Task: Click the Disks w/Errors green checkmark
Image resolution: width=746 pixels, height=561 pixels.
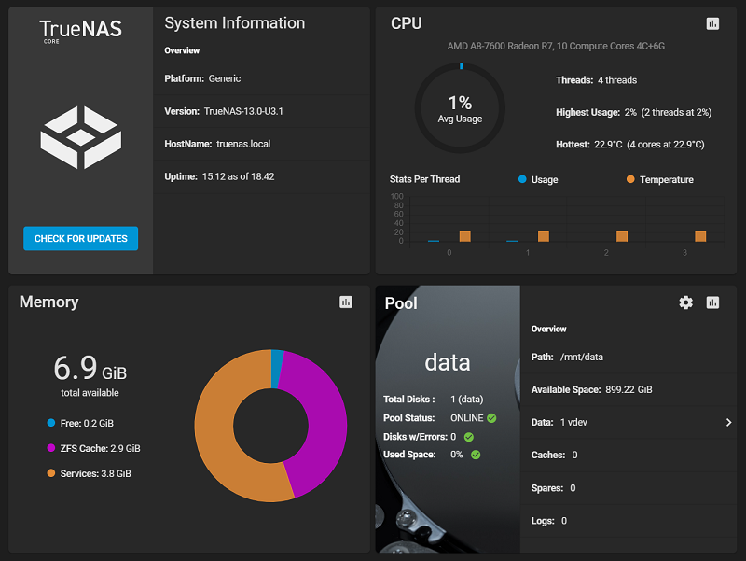Action: click(x=469, y=436)
